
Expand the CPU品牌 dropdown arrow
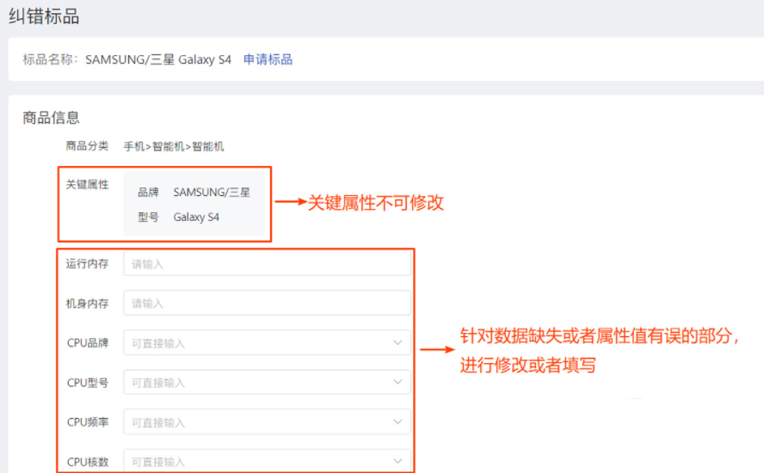tap(397, 343)
